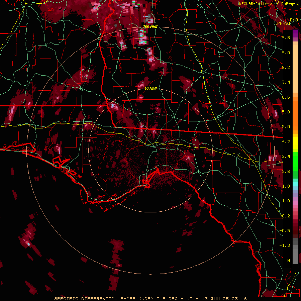Pick the cyan segment of the color bar
The height and width of the screenshot is (301, 301).
[295, 184]
